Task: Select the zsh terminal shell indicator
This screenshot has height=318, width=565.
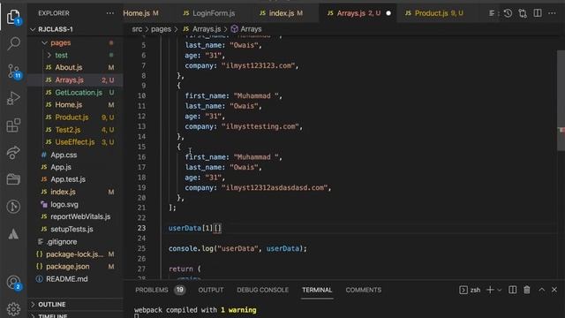Action: 470,290
